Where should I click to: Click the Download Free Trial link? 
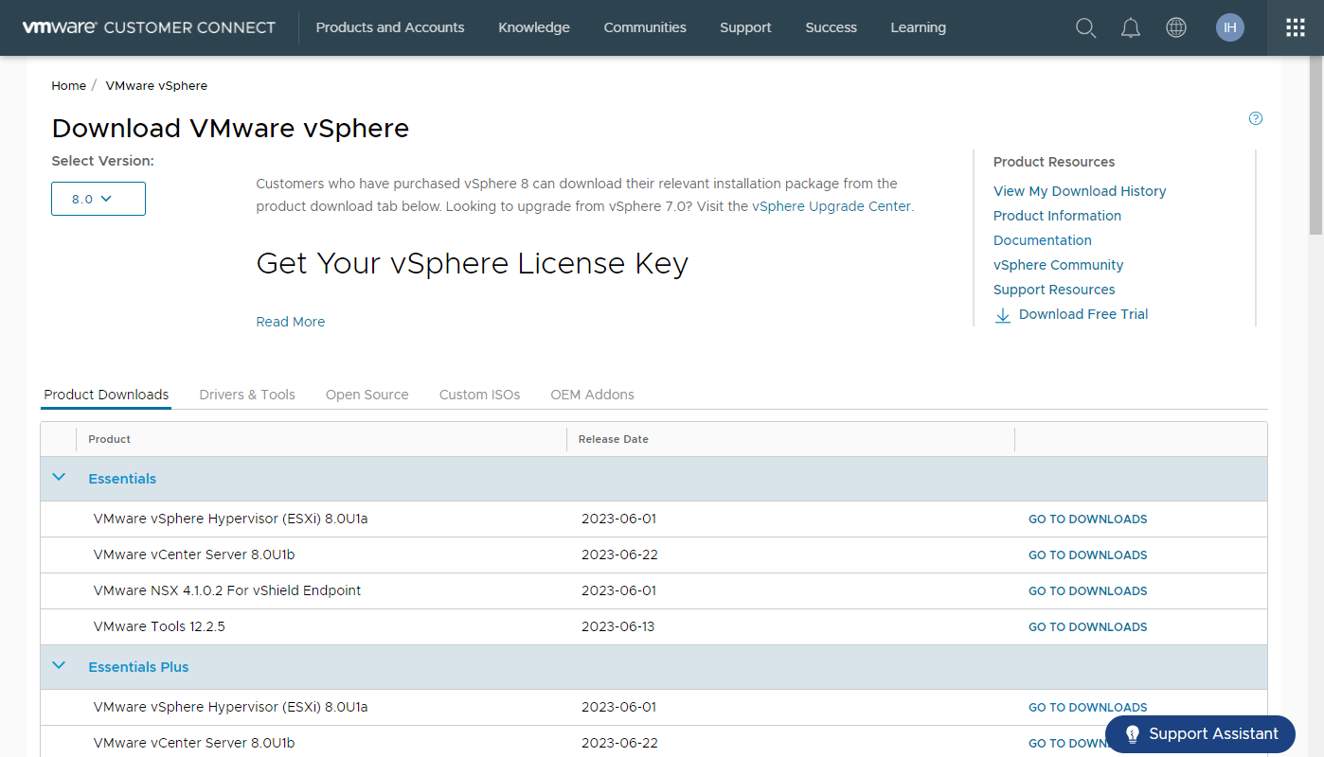(x=1083, y=314)
